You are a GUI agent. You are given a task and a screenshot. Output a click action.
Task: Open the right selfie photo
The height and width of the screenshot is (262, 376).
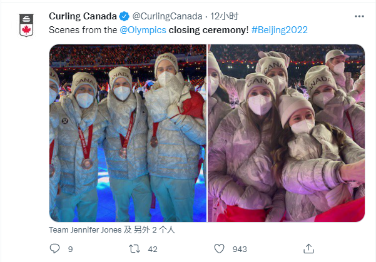pyautogui.click(x=286, y=133)
